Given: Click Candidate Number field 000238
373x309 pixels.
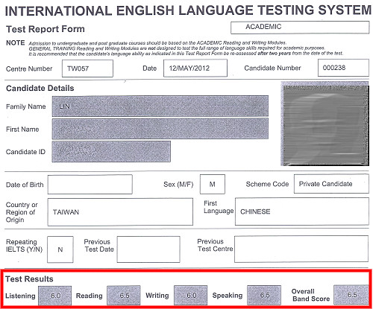Looking at the screenshot, I should pyautogui.click(x=343, y=68).
